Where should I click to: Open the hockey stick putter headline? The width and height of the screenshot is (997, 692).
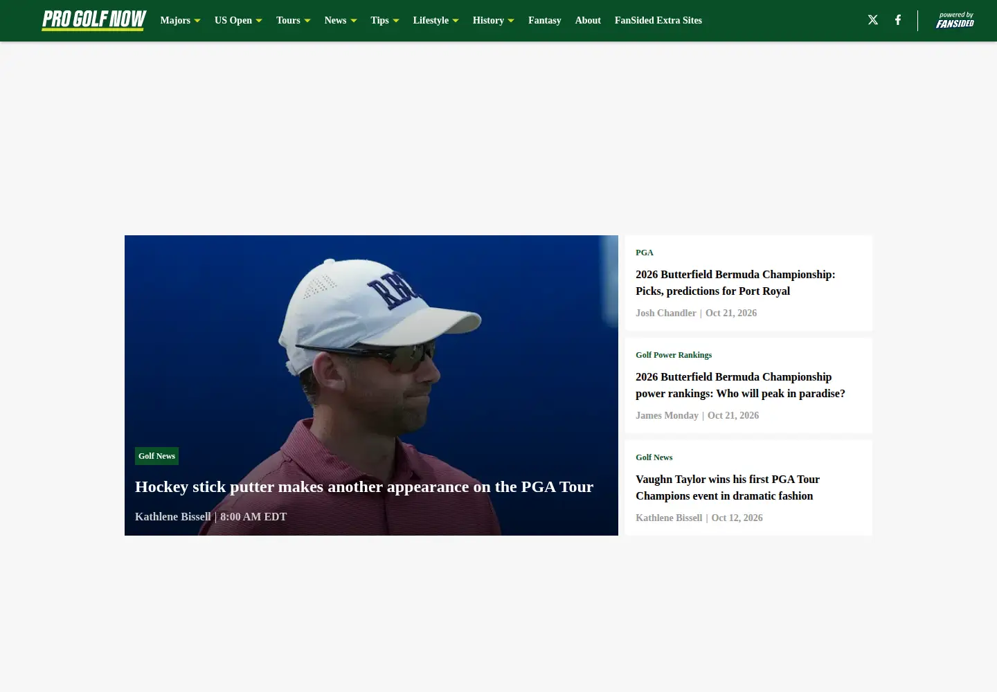tap(364, 486)
